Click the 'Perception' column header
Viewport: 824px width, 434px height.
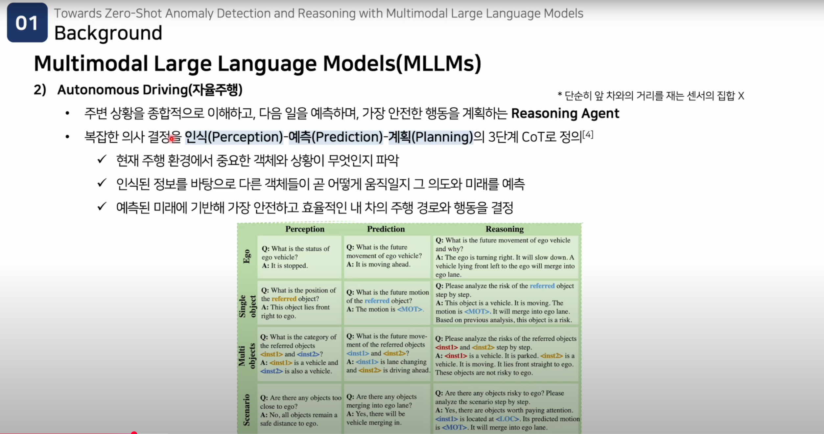tap(305, 229)
